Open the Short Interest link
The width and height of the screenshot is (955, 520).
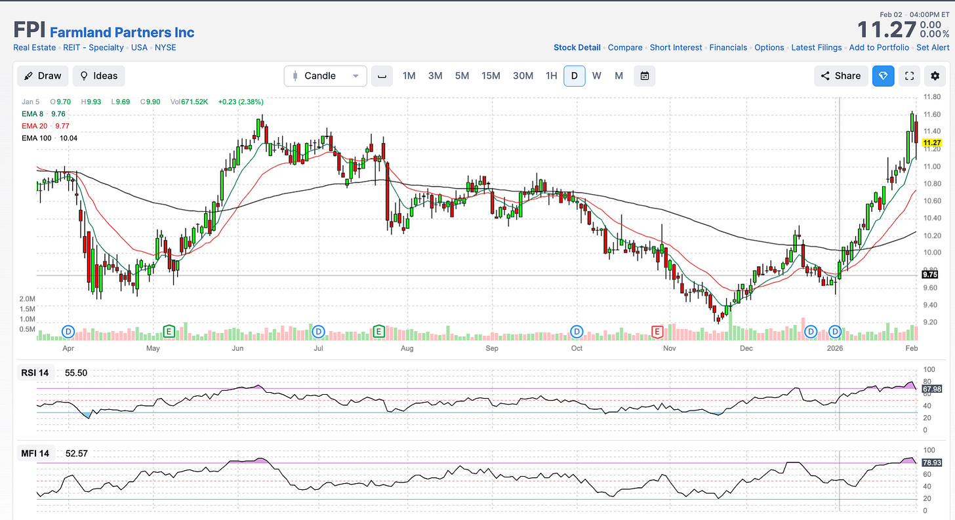pyautogui.click(x=676, y=47)
